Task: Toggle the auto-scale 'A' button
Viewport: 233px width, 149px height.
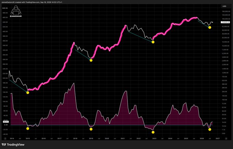Action: pyautogui.click(x=226, y=139)
